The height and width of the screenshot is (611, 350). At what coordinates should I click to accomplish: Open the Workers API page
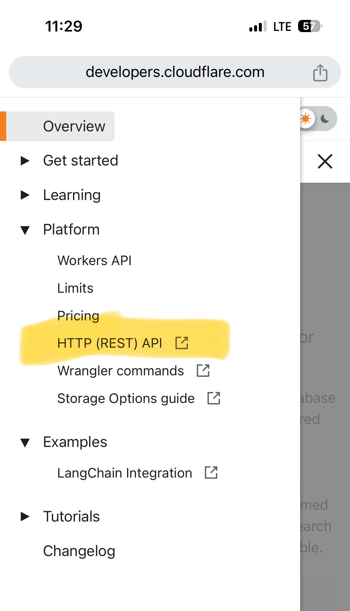tap(95, 260)
